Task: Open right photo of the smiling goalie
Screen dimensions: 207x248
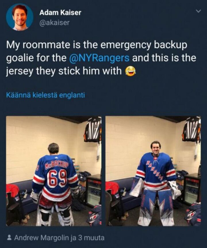Action: tap(153, 171)
